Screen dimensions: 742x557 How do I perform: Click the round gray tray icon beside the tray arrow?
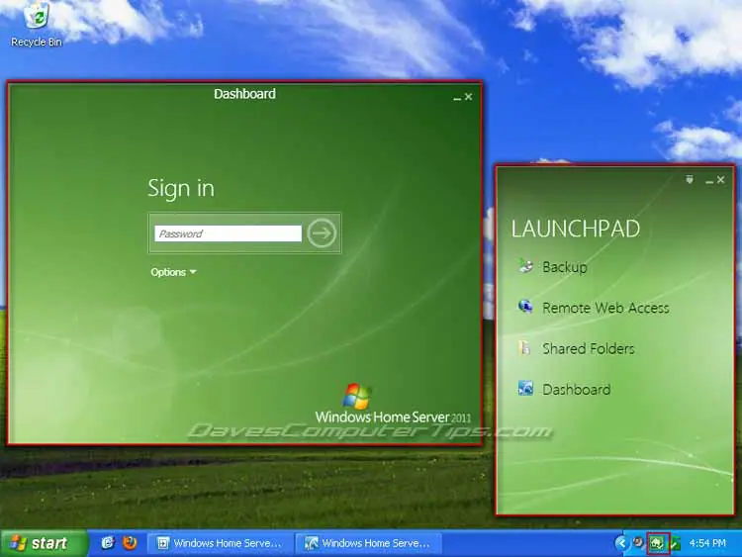(638, 542)
